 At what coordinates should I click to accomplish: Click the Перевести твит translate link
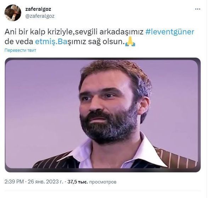[x=20, y=50]
